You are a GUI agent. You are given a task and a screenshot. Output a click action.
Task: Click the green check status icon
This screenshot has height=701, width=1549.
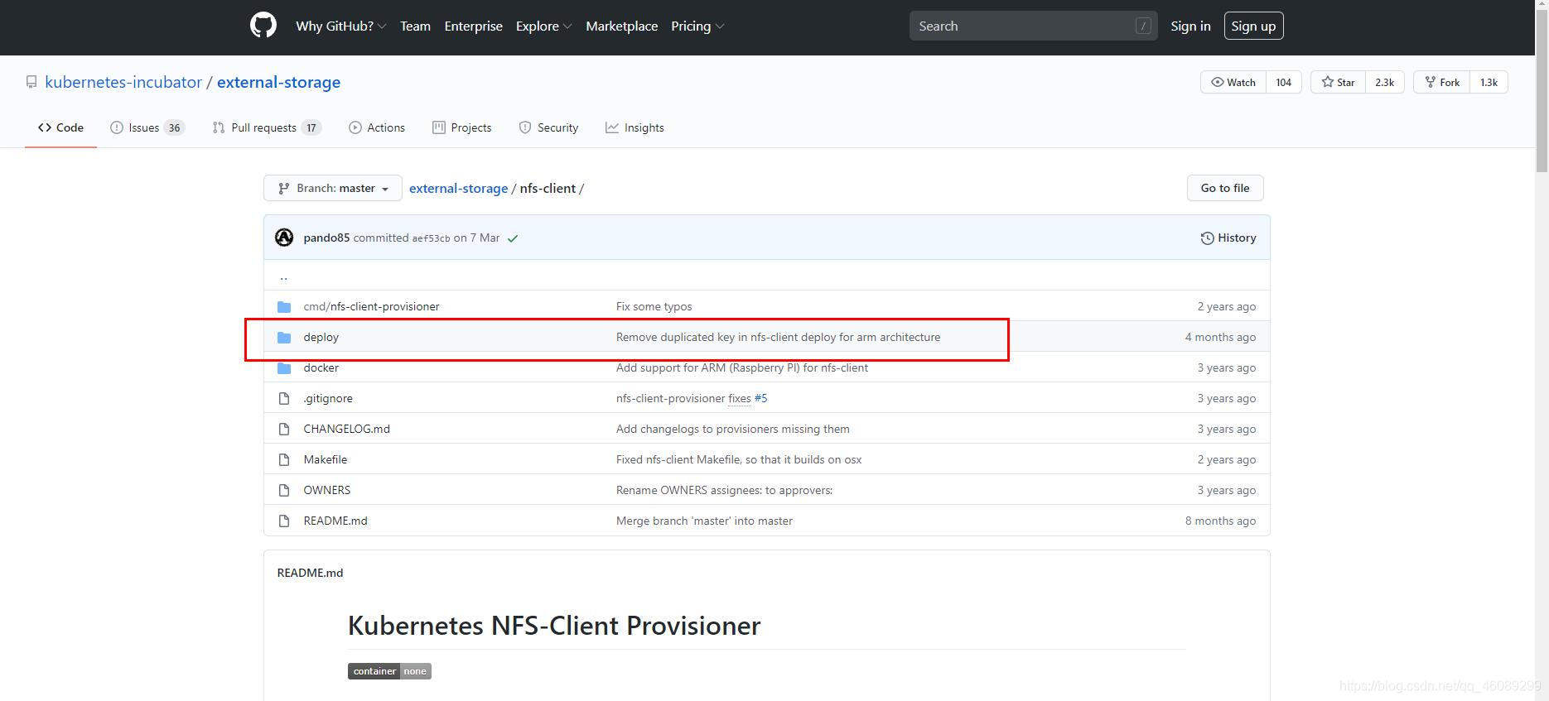pos(513,238)
